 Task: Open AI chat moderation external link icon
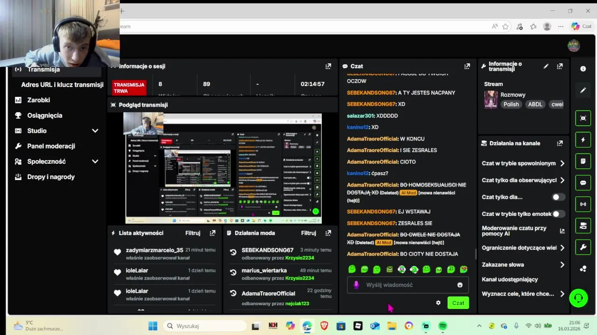(x=562, y=231)
